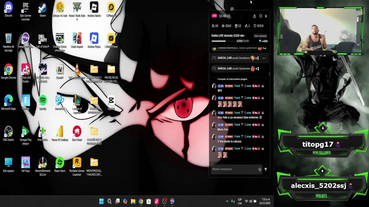Select the Razer Axon desktop icon
This screenshot has height=207, width=369.
[60, 165]
